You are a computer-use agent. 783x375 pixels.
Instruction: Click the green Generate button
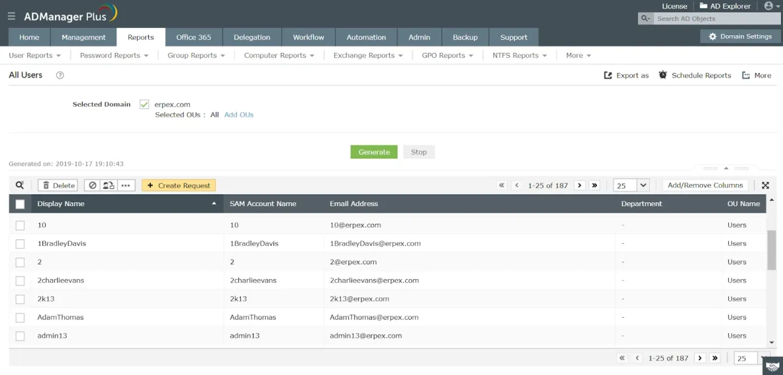(374, 152)
